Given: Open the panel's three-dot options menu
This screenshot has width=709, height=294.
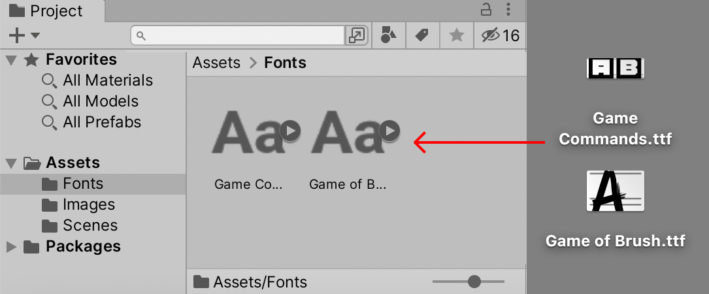Looking at the screenshot, I should coord(508,10).
